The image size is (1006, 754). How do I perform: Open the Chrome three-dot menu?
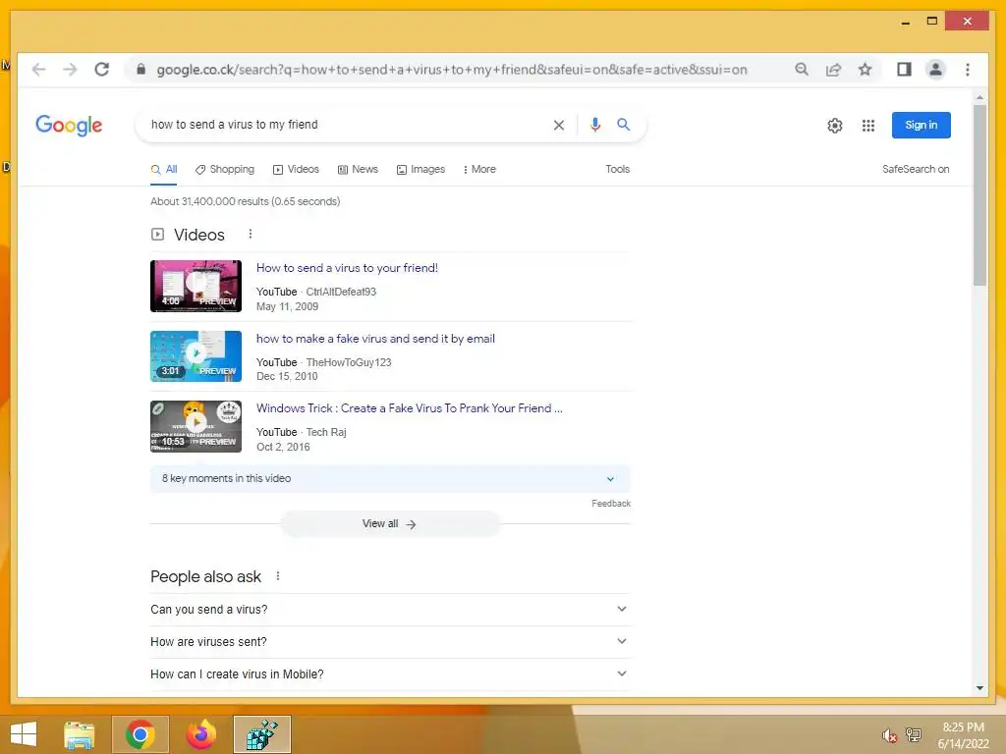coord(968,70)
